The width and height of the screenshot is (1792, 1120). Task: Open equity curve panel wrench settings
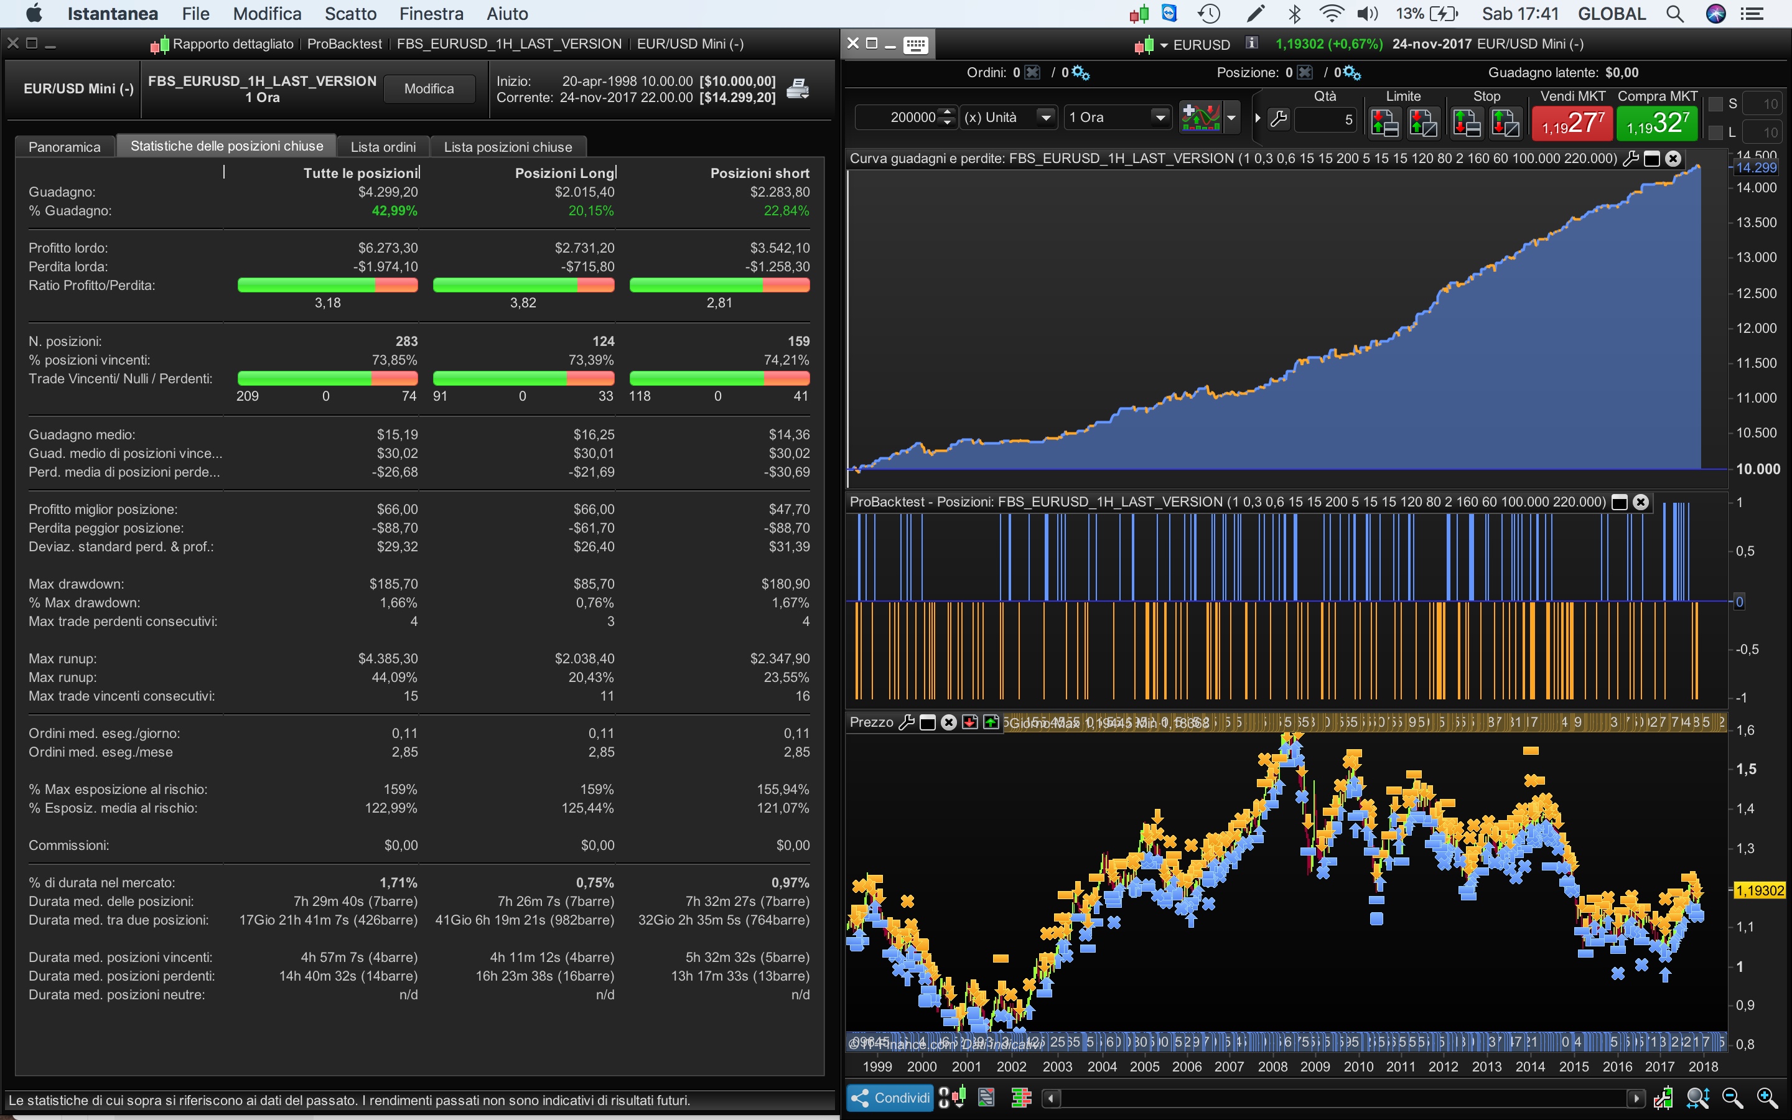1631,159
